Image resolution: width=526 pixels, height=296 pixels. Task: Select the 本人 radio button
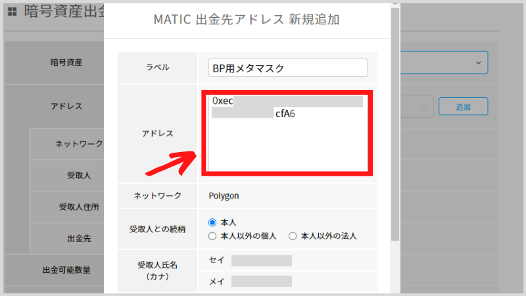[x=212, y=222]
